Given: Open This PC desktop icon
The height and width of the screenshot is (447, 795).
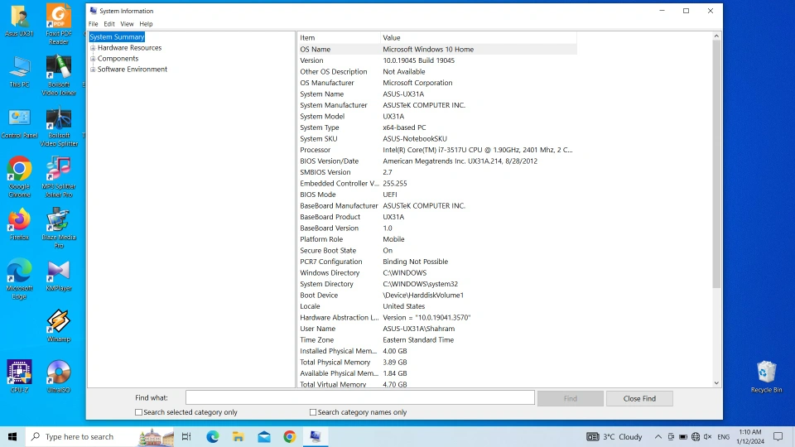Looking at the screenshot, I should [x=19, y=72].
